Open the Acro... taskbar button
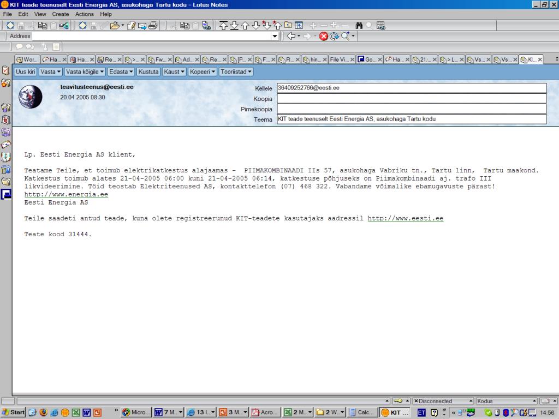The width and height of the screenshot is (559, 419). [265, 412]
